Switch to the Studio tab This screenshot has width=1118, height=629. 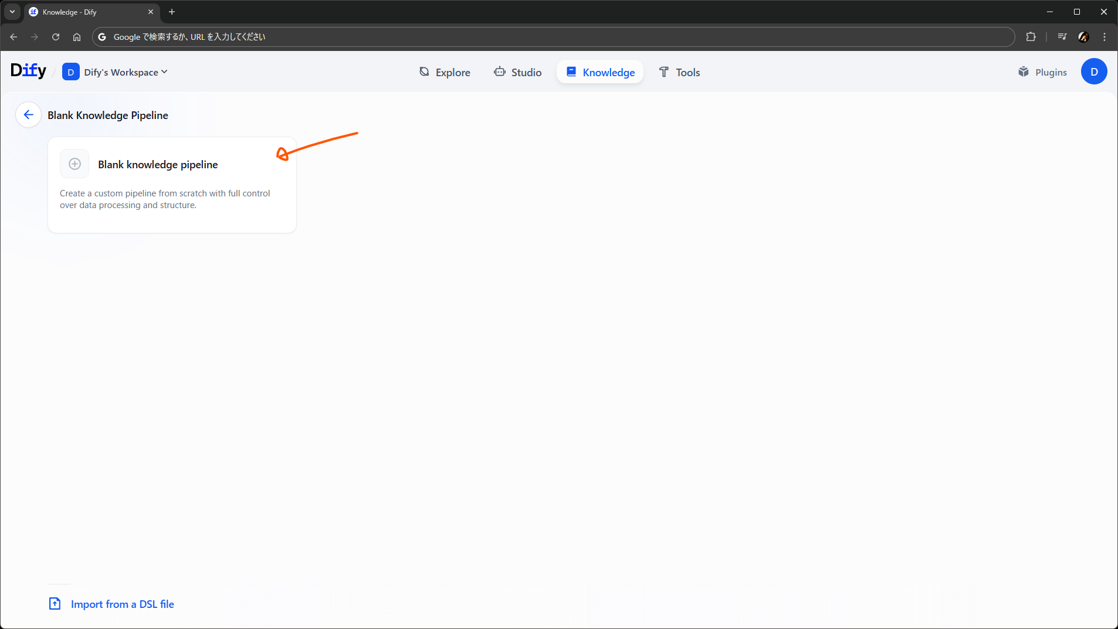point(517,72)
